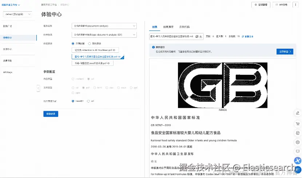Image resolution: width=302 pixels, height=178 pixels.
Task: Click the 立即体验 button
Action: pyautogui.click(x=285, y=52)
